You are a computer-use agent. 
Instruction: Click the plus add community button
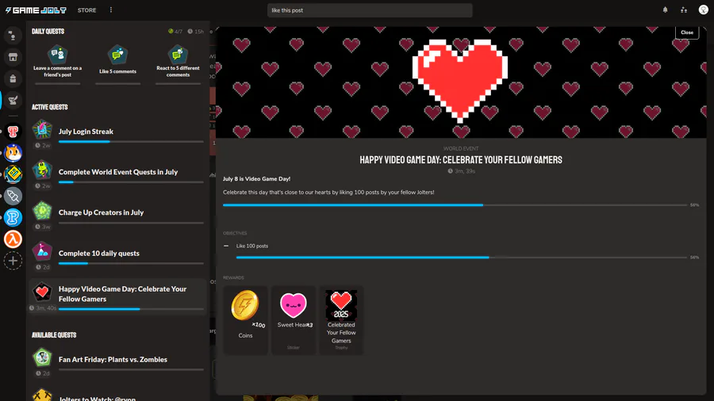tap(13, 261)
